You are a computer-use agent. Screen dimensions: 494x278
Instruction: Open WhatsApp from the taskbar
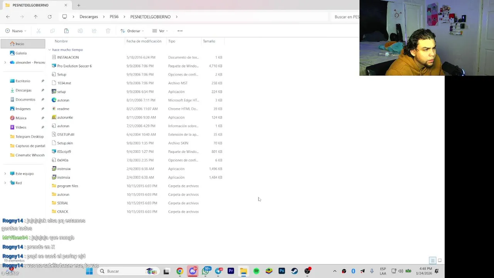pyautogui.click(x=206, y=271)
